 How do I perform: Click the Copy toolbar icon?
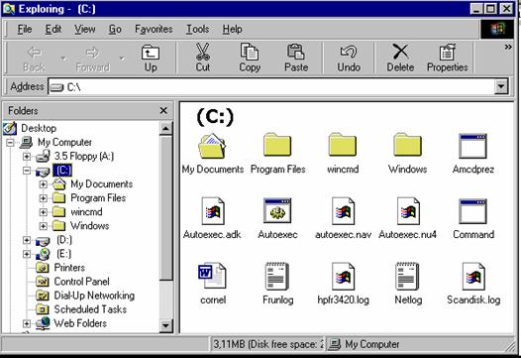click(x=250, y=53)
